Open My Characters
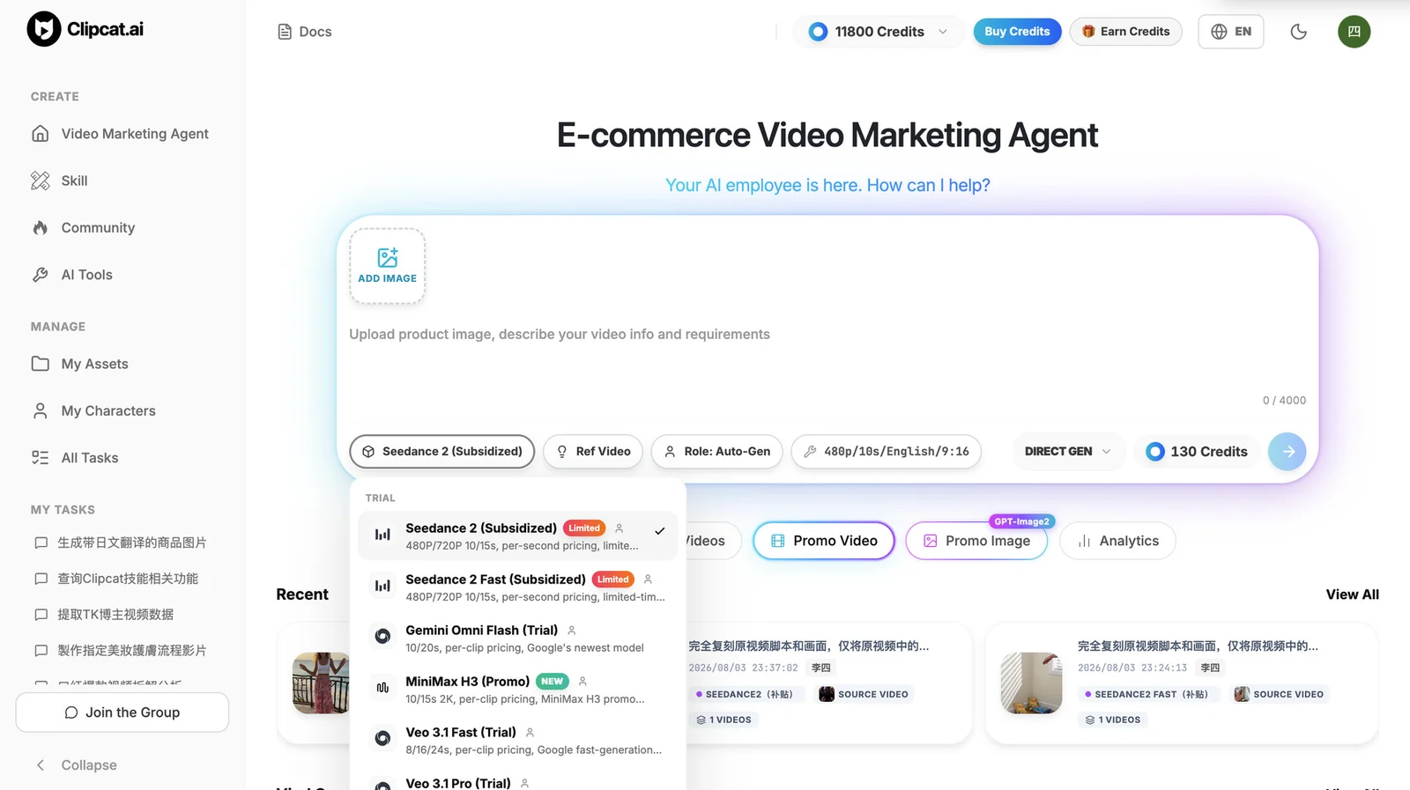This screenshot has width=1410, height=790. point(122,410)
